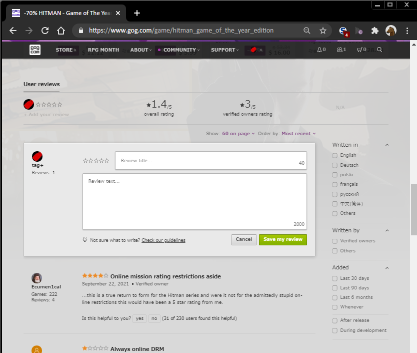Close the HITMAN browser tab
This screenshot has width=417, height=353.
click(118, 13)
